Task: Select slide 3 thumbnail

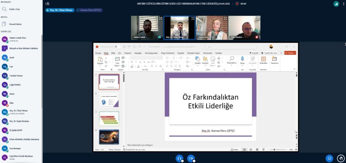Action: (x=109, y=118)
